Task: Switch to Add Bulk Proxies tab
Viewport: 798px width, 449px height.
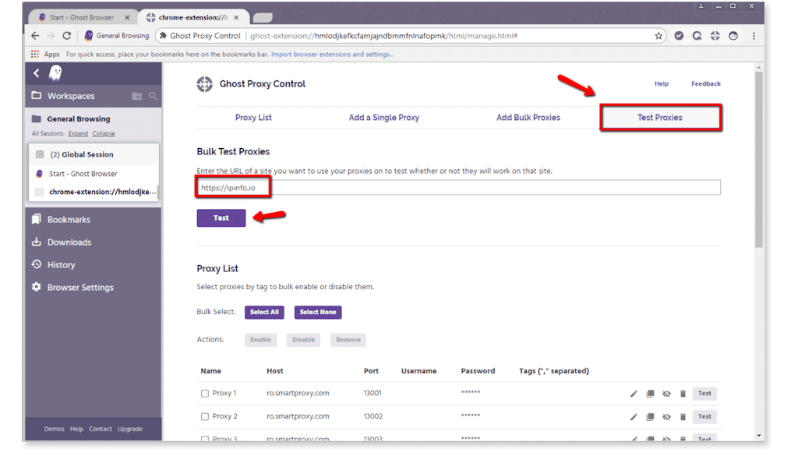Action: tap(528, 118)
